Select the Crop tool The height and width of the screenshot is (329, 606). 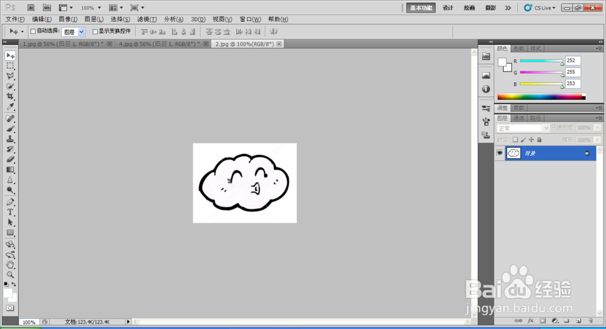(x=10, y=96)
